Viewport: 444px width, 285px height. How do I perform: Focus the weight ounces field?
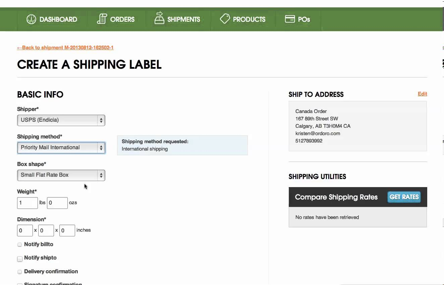tap(57, 203)
